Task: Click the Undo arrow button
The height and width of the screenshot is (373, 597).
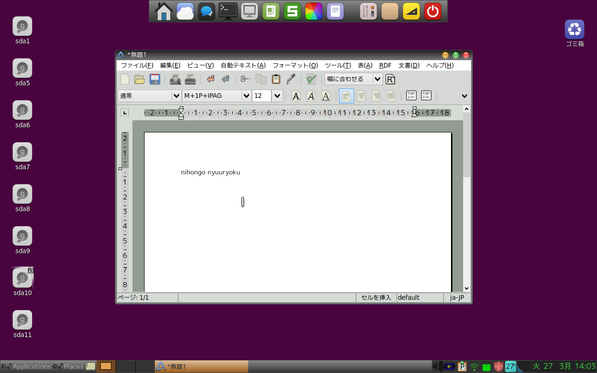Action: click(210, 79)
